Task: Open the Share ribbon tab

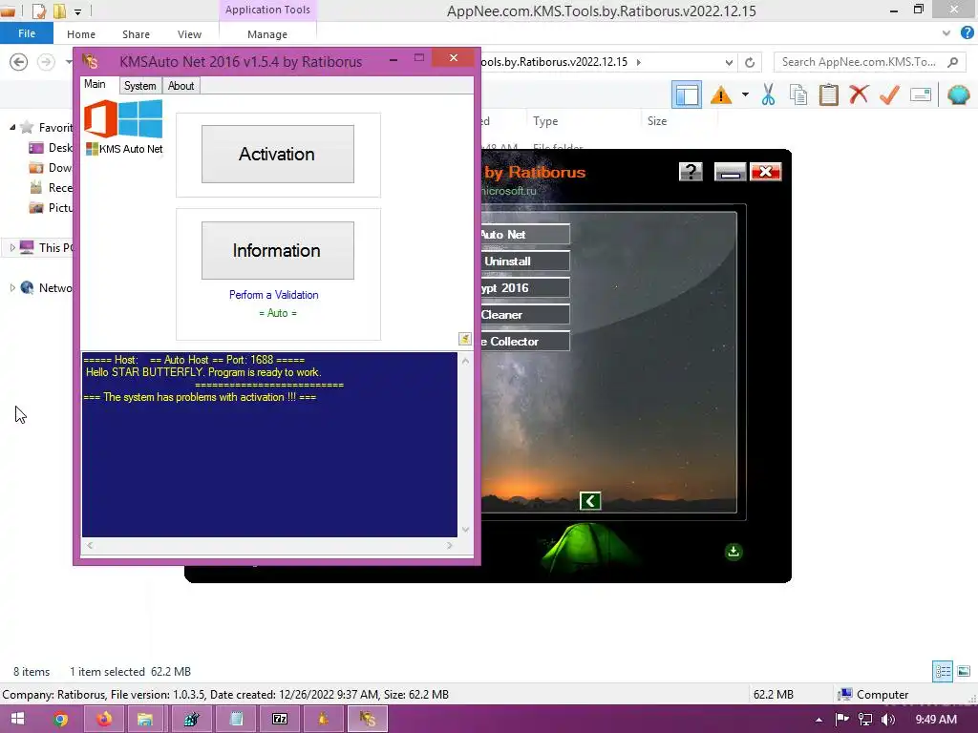Action: [x=136, y=34]
